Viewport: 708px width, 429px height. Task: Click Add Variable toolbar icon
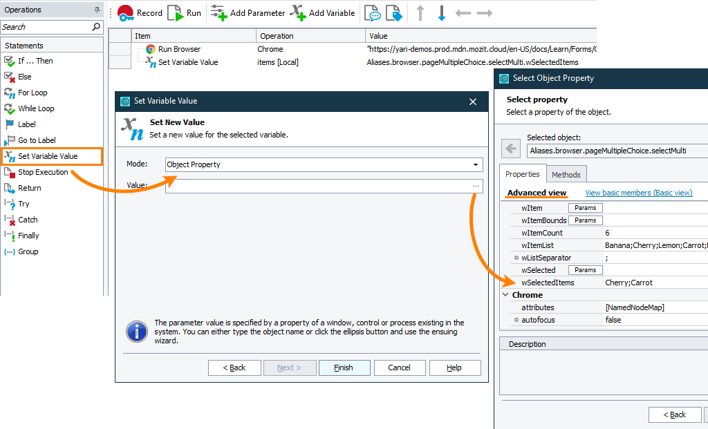point(322,12)
